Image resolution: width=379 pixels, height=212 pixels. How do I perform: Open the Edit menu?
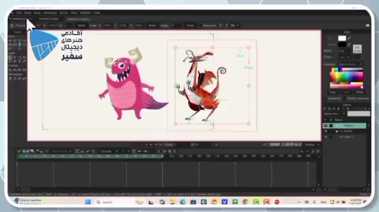coord(19,13)
